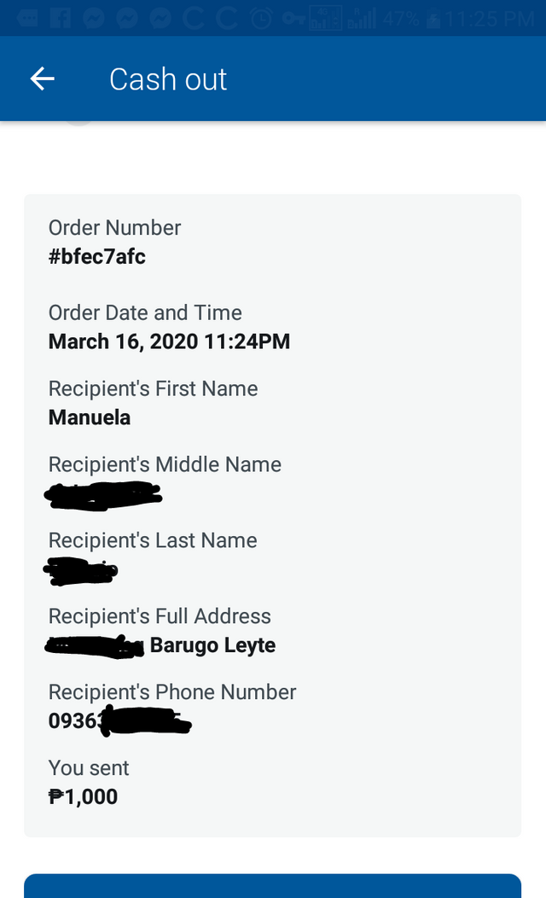Tap the date March 16, 2020 11:24PM

tap(169, 341)
